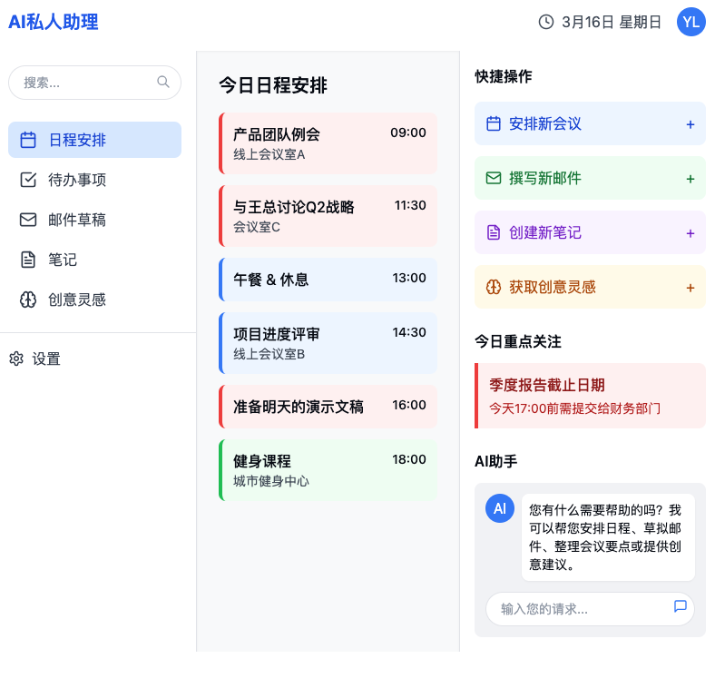
Task: Click the search magnifier icon
Action: point(163,82)
